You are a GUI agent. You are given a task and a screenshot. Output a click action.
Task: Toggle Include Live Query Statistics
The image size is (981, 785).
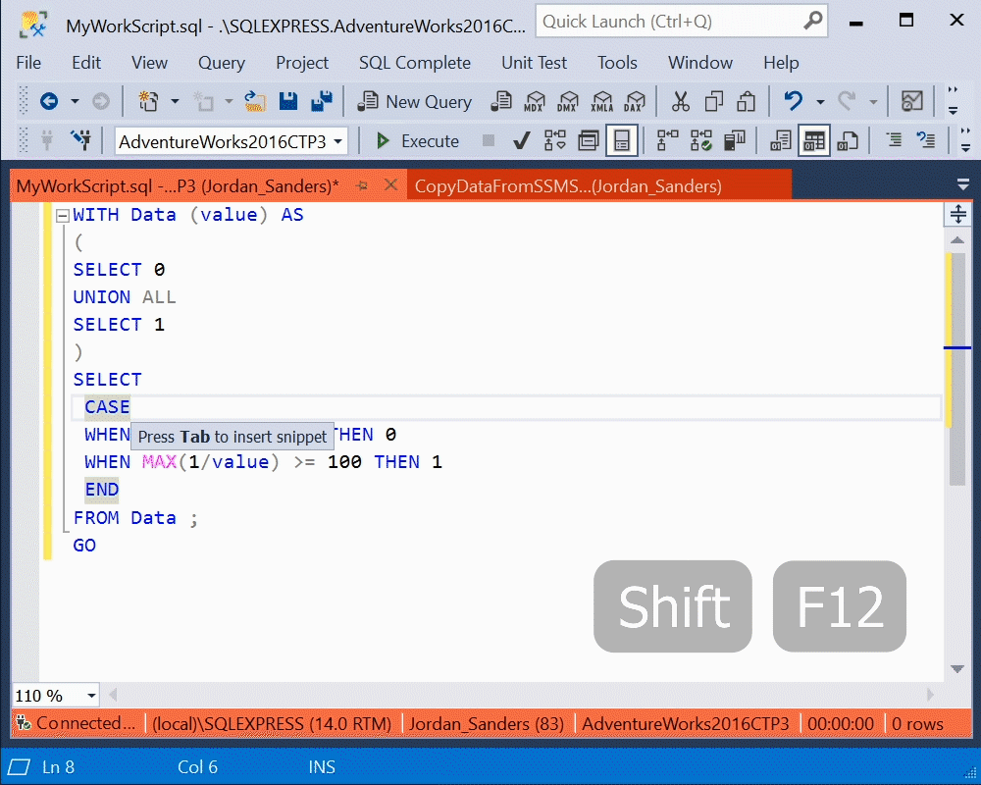[701, 140]
